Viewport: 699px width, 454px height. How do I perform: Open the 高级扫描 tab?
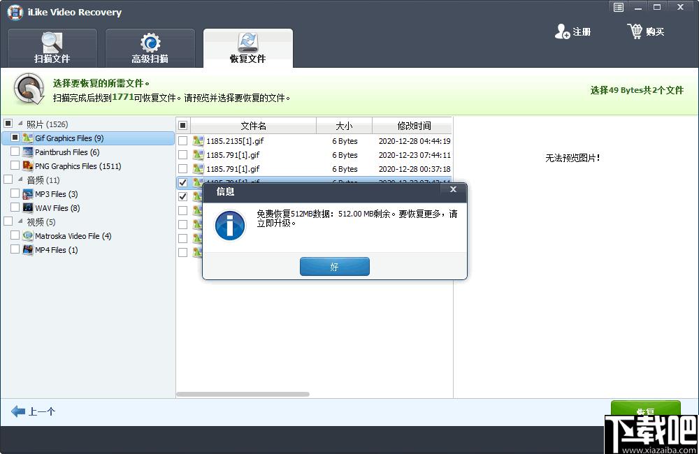click(x=150, y=48)
